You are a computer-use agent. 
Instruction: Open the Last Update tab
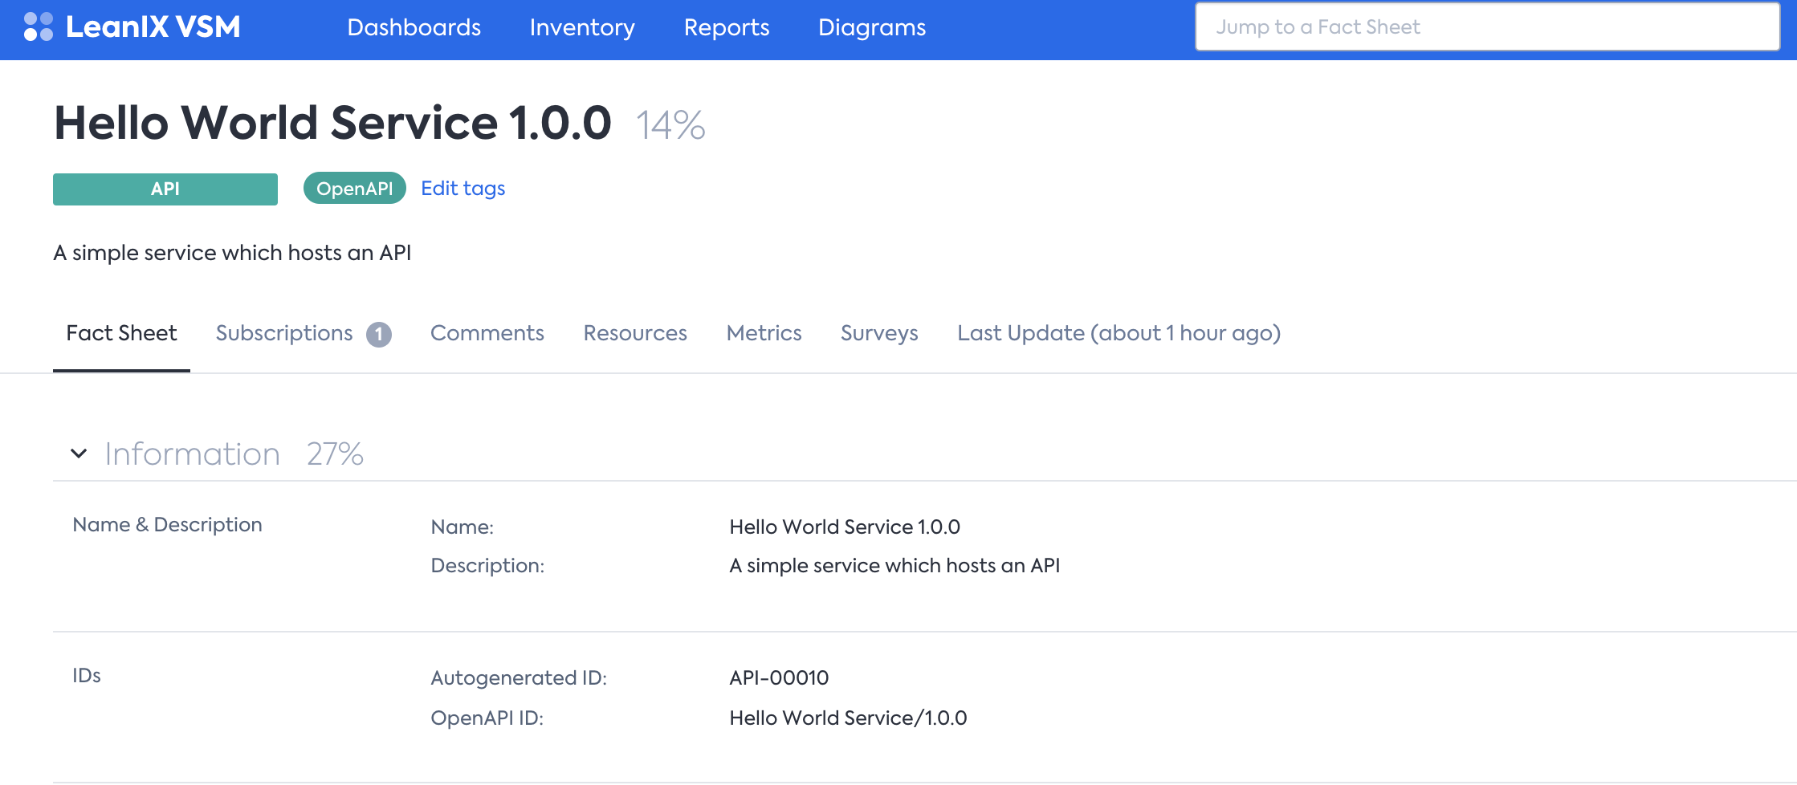1119,333
